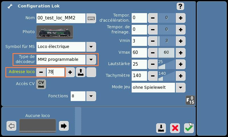The image size is (228, 137).
Task: Click the Lautstärke volume slider
Action: coord(167,64)
